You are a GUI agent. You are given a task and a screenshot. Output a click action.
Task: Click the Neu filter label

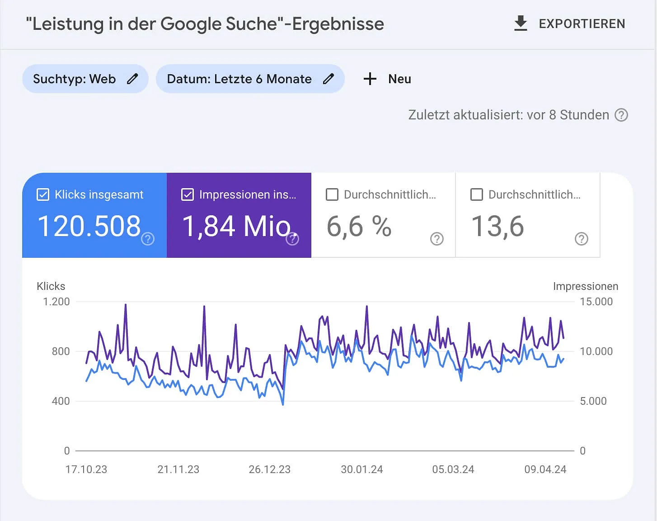tap(399, 79)
